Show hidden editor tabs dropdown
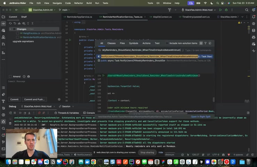 [242, 17]
